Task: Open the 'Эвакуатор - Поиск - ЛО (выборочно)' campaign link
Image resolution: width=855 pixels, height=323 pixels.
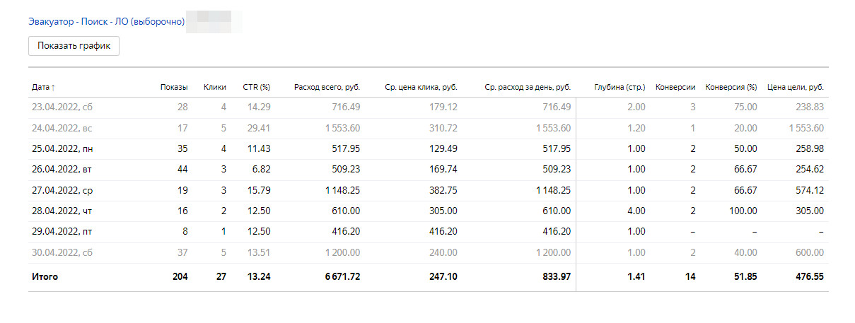Action: [106, 22]
